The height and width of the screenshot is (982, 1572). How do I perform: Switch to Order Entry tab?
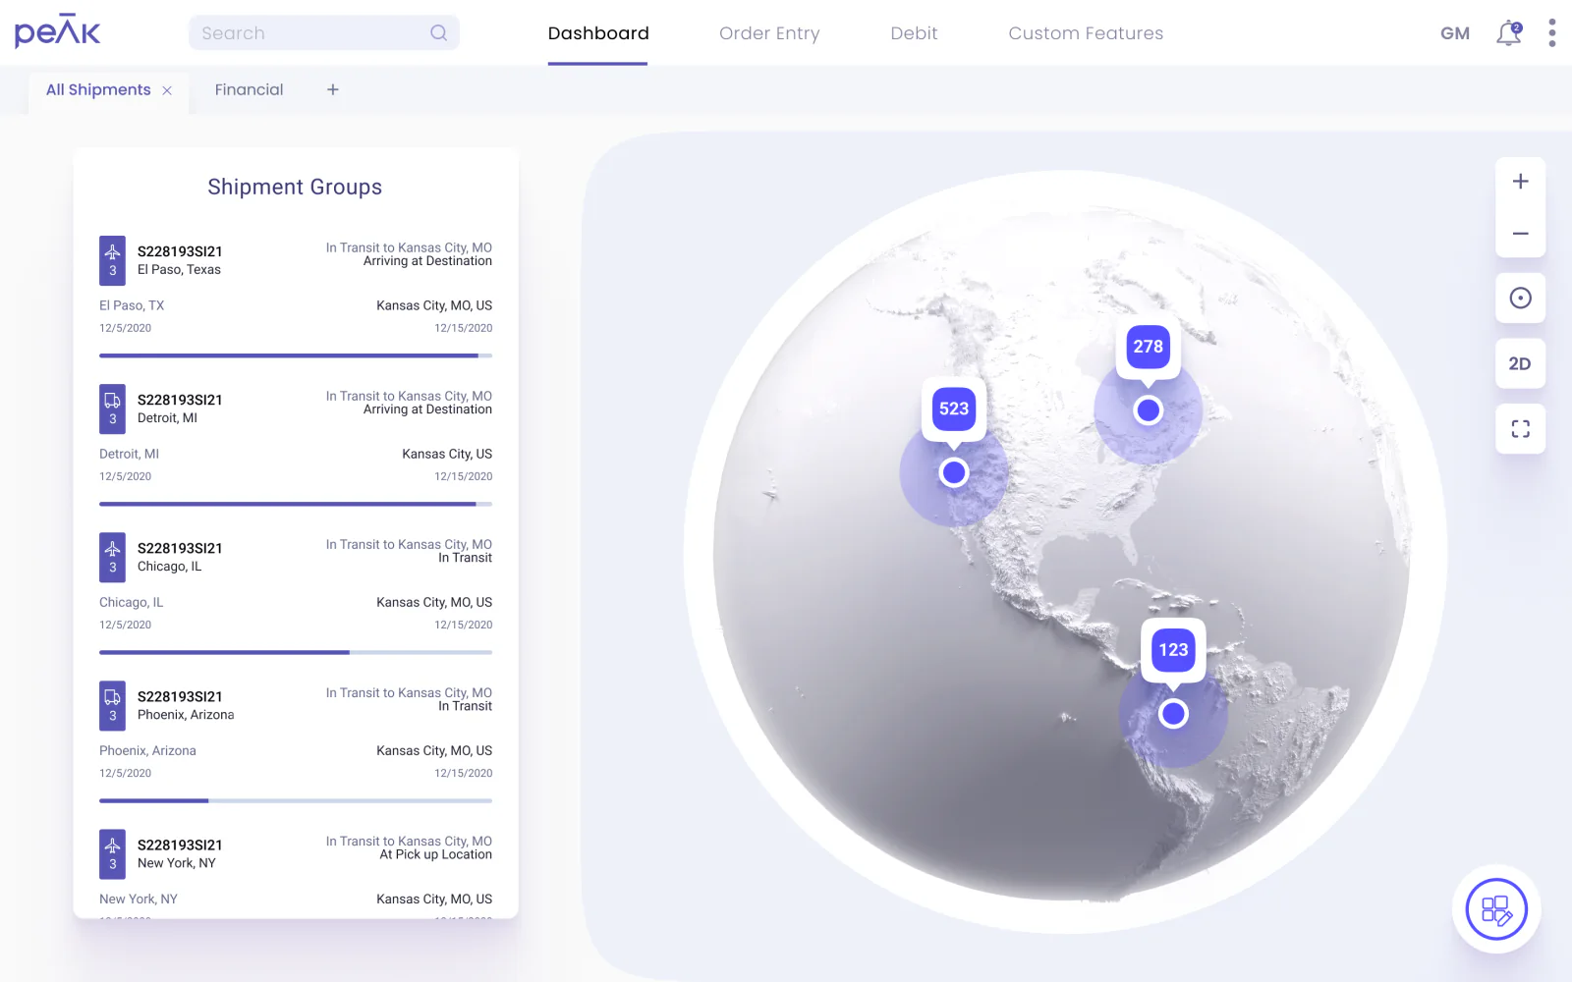click(x=769, y=33)
